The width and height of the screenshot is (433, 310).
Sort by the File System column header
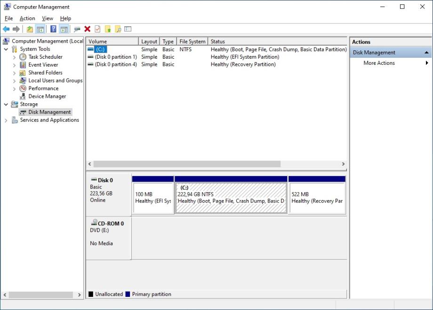pos(192,41)
